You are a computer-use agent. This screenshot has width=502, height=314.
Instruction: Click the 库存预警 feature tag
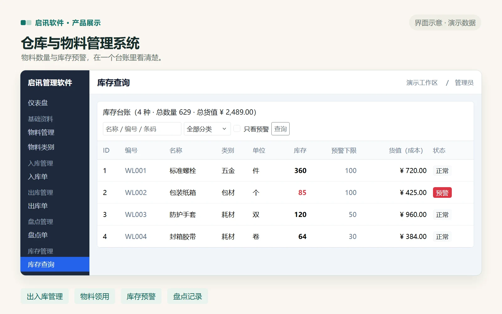pyautogui.click(x=141, y=296)
